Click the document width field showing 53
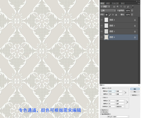This screenshot has height=118, width=141. click(x=112, y=101)
